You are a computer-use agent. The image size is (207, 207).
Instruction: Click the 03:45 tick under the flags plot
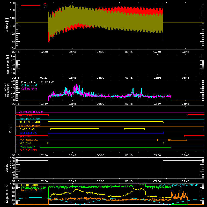pos(185,156)
